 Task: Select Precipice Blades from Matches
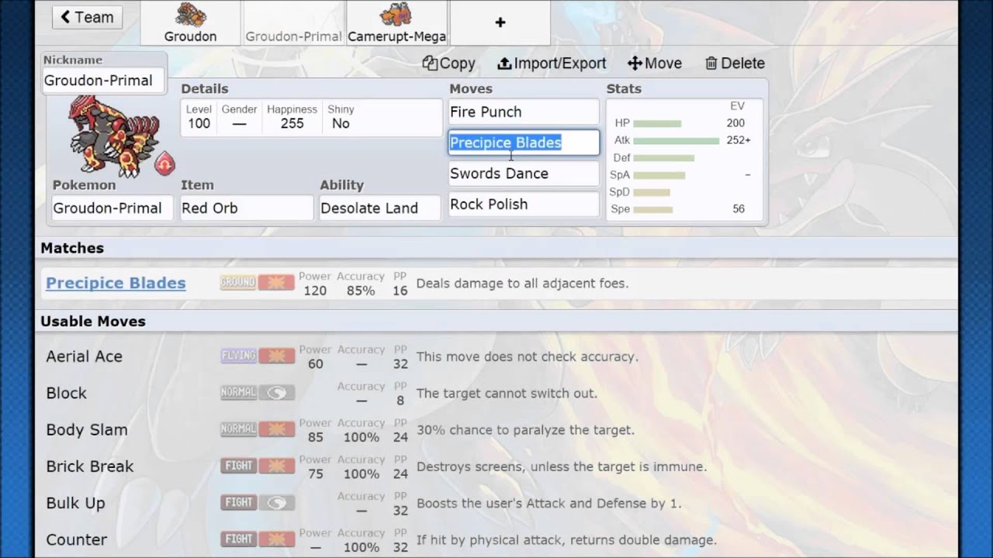click(x=116, y=283)
